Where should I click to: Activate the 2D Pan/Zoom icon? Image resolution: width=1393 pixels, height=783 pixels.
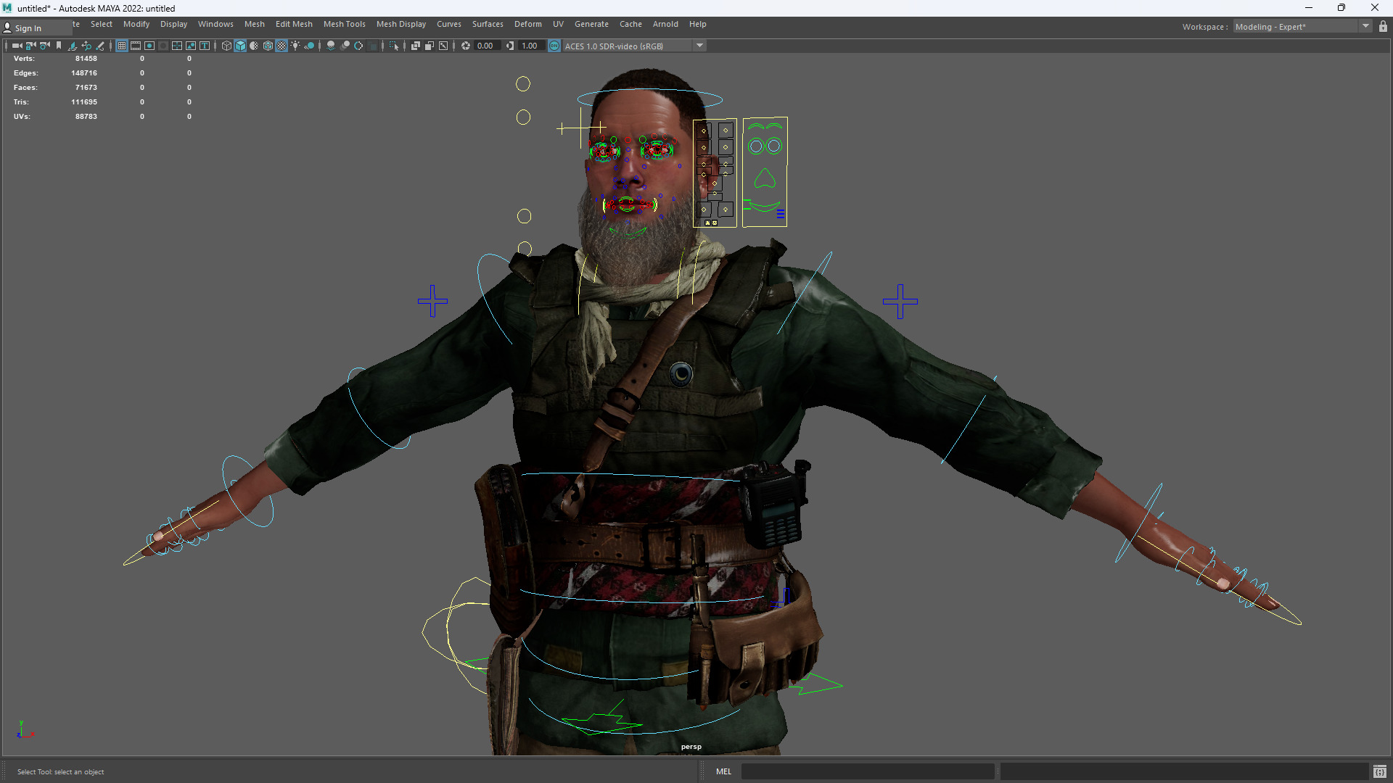pyautogui.click(x=86, y=46)
